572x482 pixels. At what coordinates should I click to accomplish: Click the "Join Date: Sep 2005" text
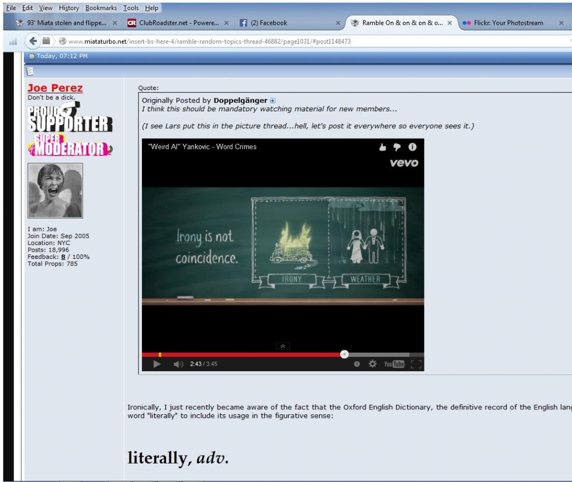pyautogui.click(x=58, y=236)
